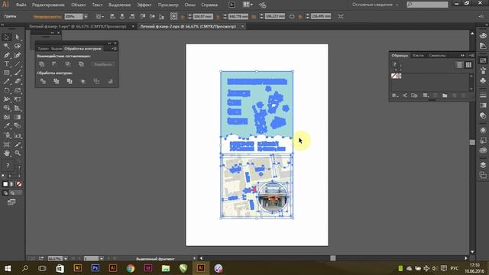Open the Stroke panel from the dock
The width and height of the screenshot is (489, 275).
[x=483, y=95]
